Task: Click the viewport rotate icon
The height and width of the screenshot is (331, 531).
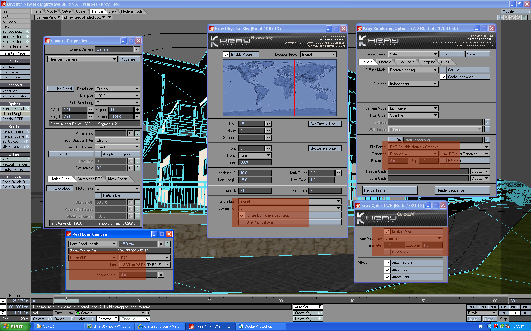Action: coord(512,17)
